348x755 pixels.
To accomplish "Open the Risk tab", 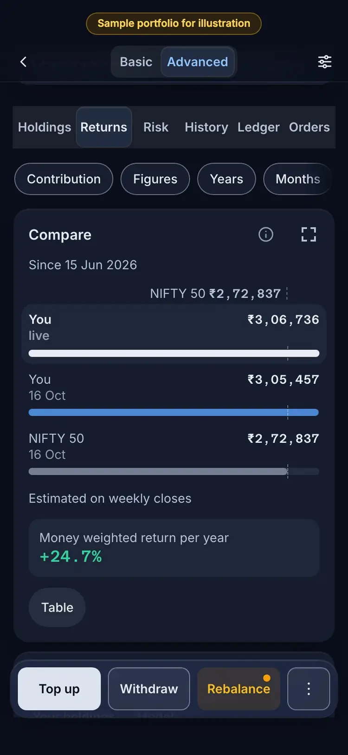I will point(156,127).
